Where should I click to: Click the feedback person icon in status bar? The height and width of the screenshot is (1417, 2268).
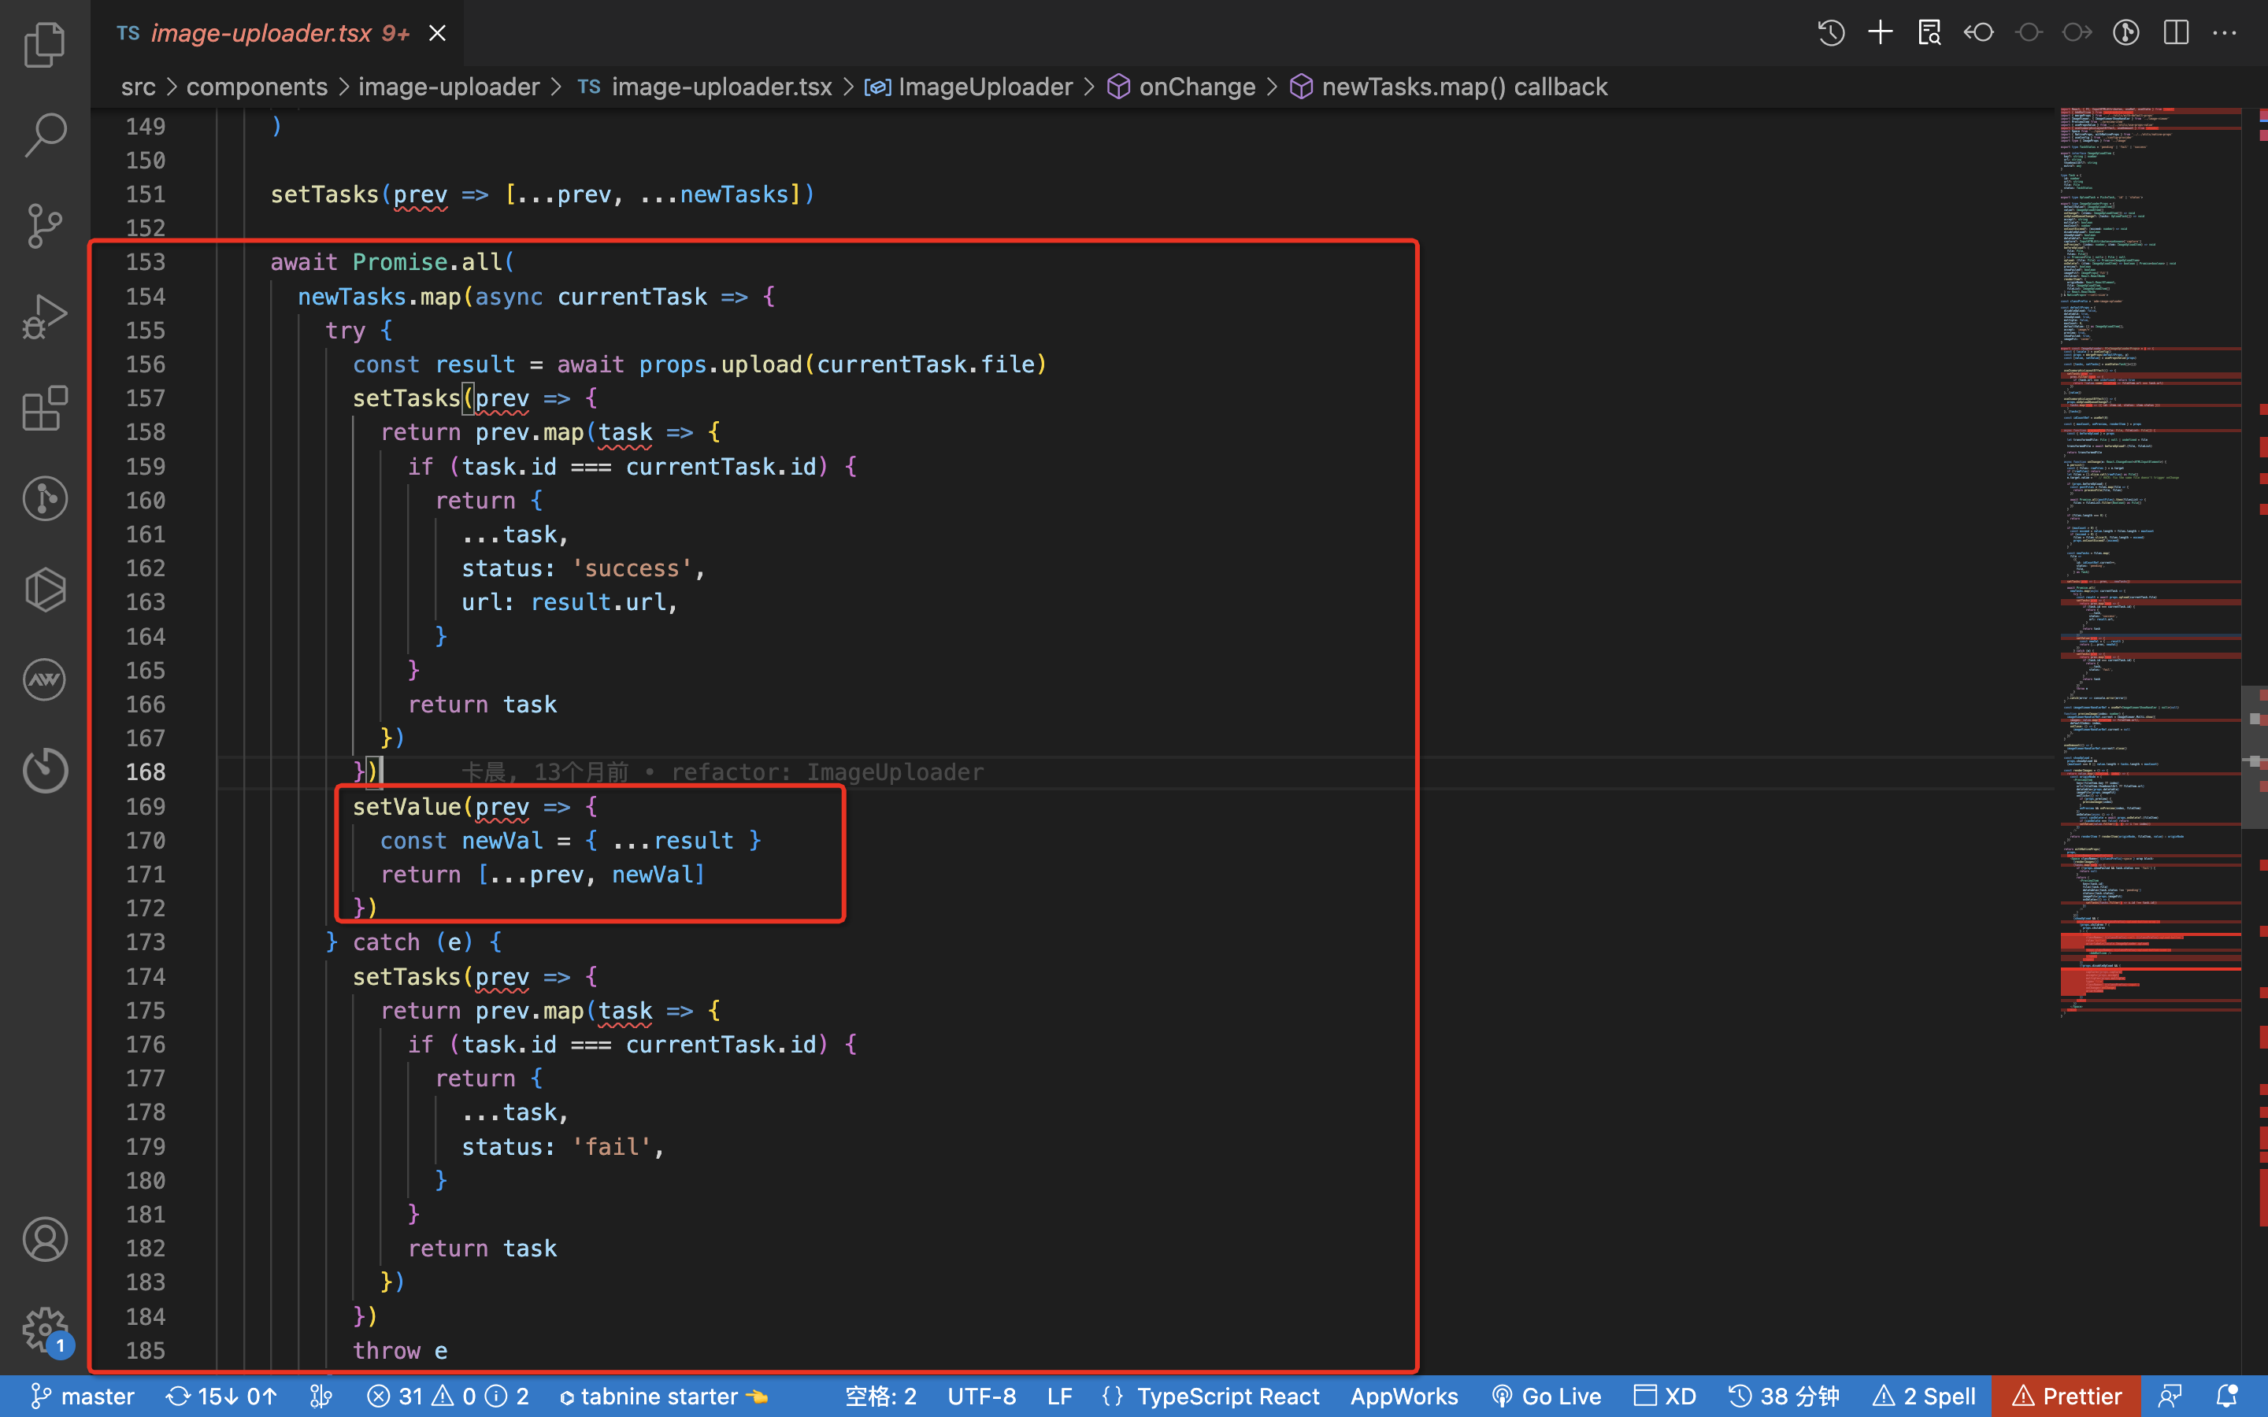click(x=2170, y=1397)
